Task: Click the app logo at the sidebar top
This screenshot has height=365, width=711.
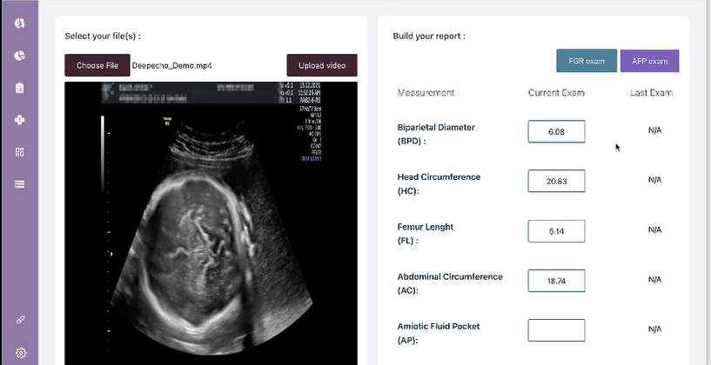Action: pyautogui.click(x=19, y=23)
